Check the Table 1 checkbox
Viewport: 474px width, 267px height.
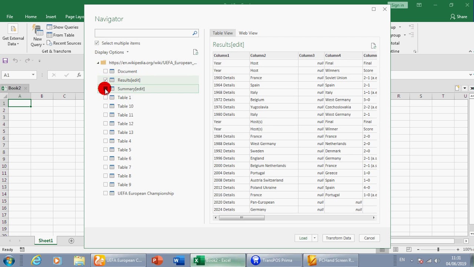pos(106,98)
